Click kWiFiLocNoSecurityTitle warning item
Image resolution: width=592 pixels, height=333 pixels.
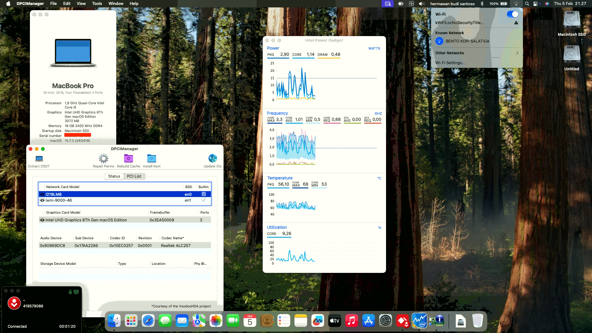[x=477, y=23]
